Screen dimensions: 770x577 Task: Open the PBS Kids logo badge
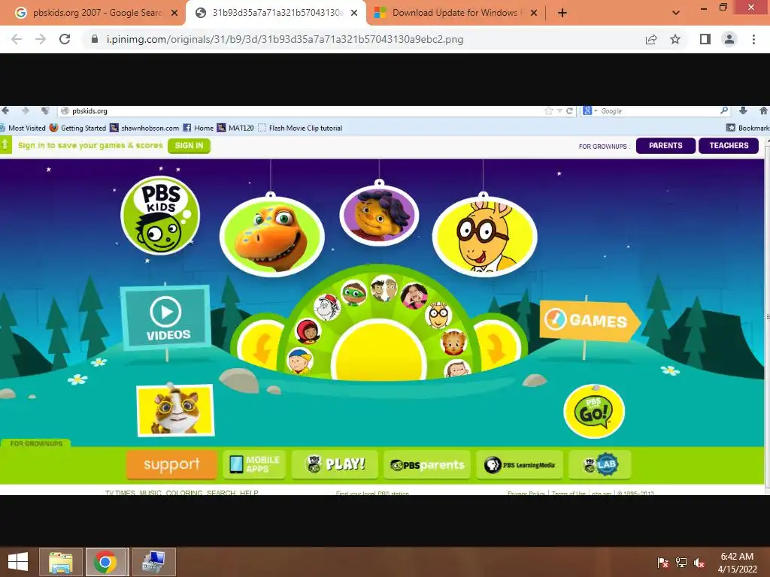coord(160,216)
